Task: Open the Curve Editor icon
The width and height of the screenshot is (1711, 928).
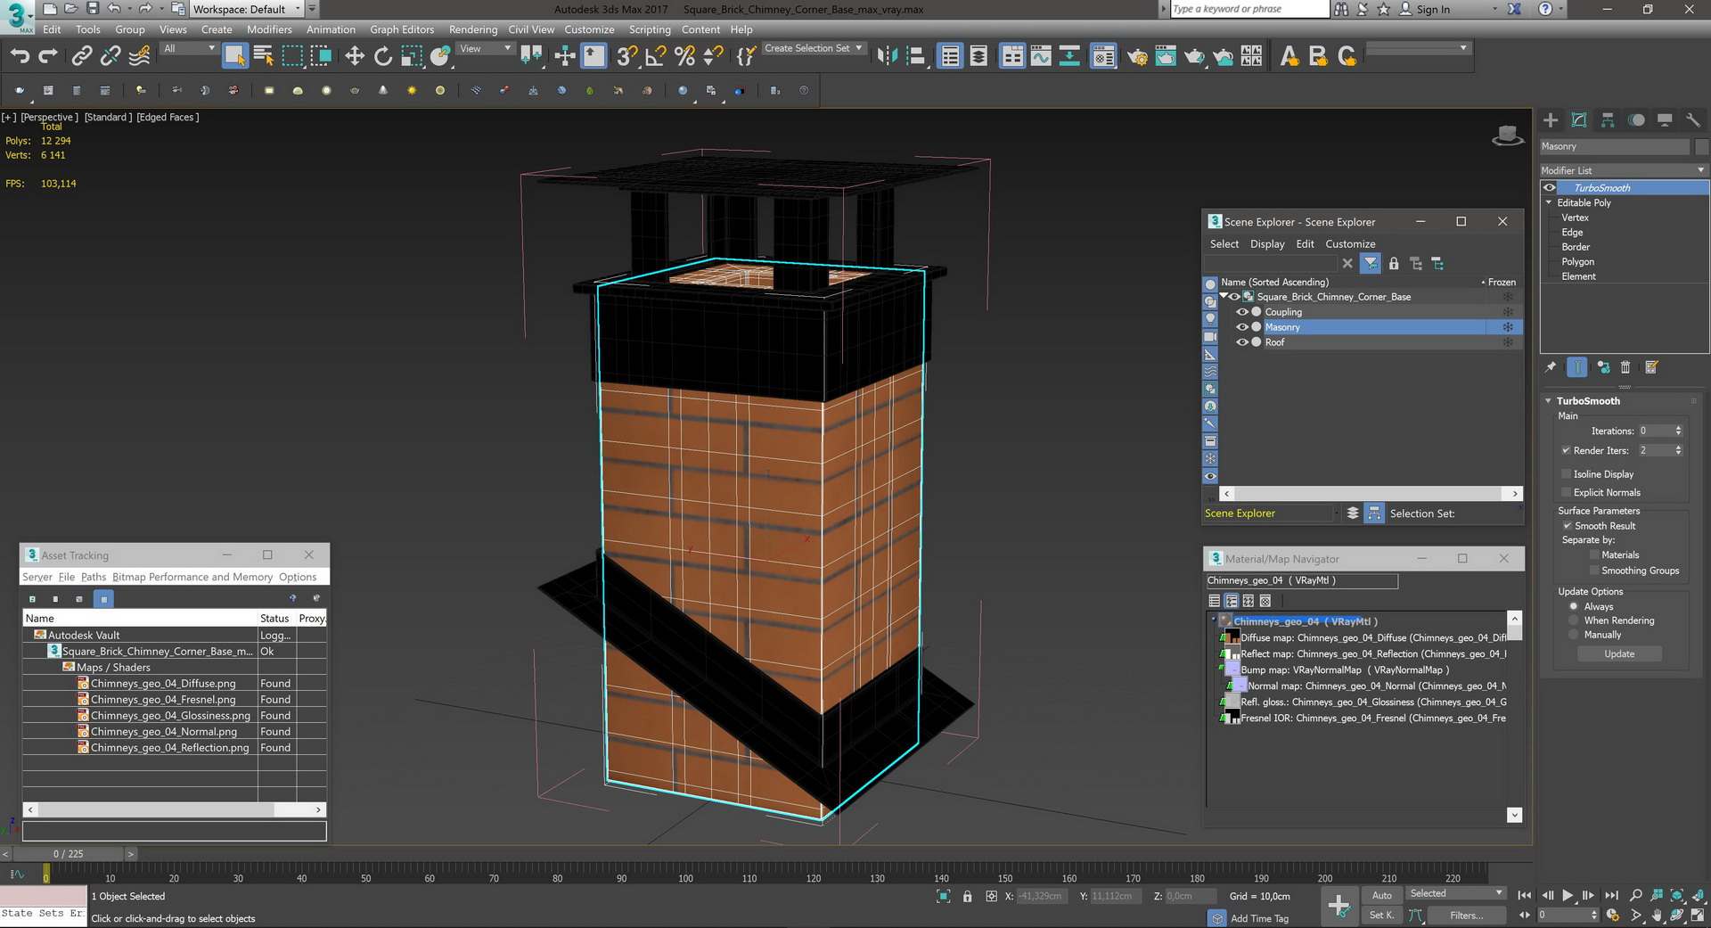Action: (x=1041, y=56)
